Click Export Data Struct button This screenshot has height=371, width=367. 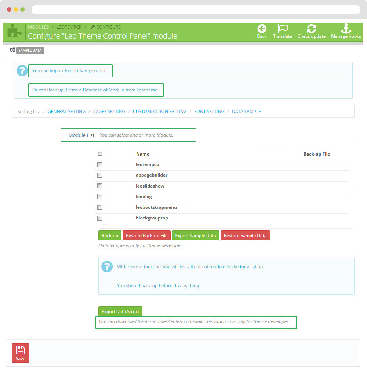coord(120,312)
